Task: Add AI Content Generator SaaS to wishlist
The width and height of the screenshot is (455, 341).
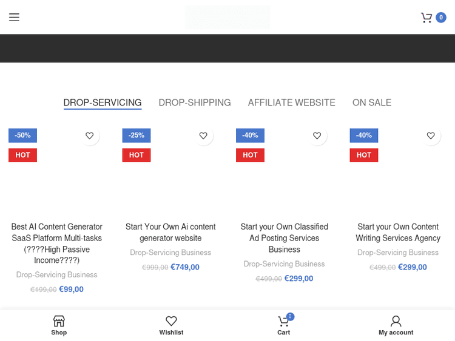Action: [x=89, y=136]
